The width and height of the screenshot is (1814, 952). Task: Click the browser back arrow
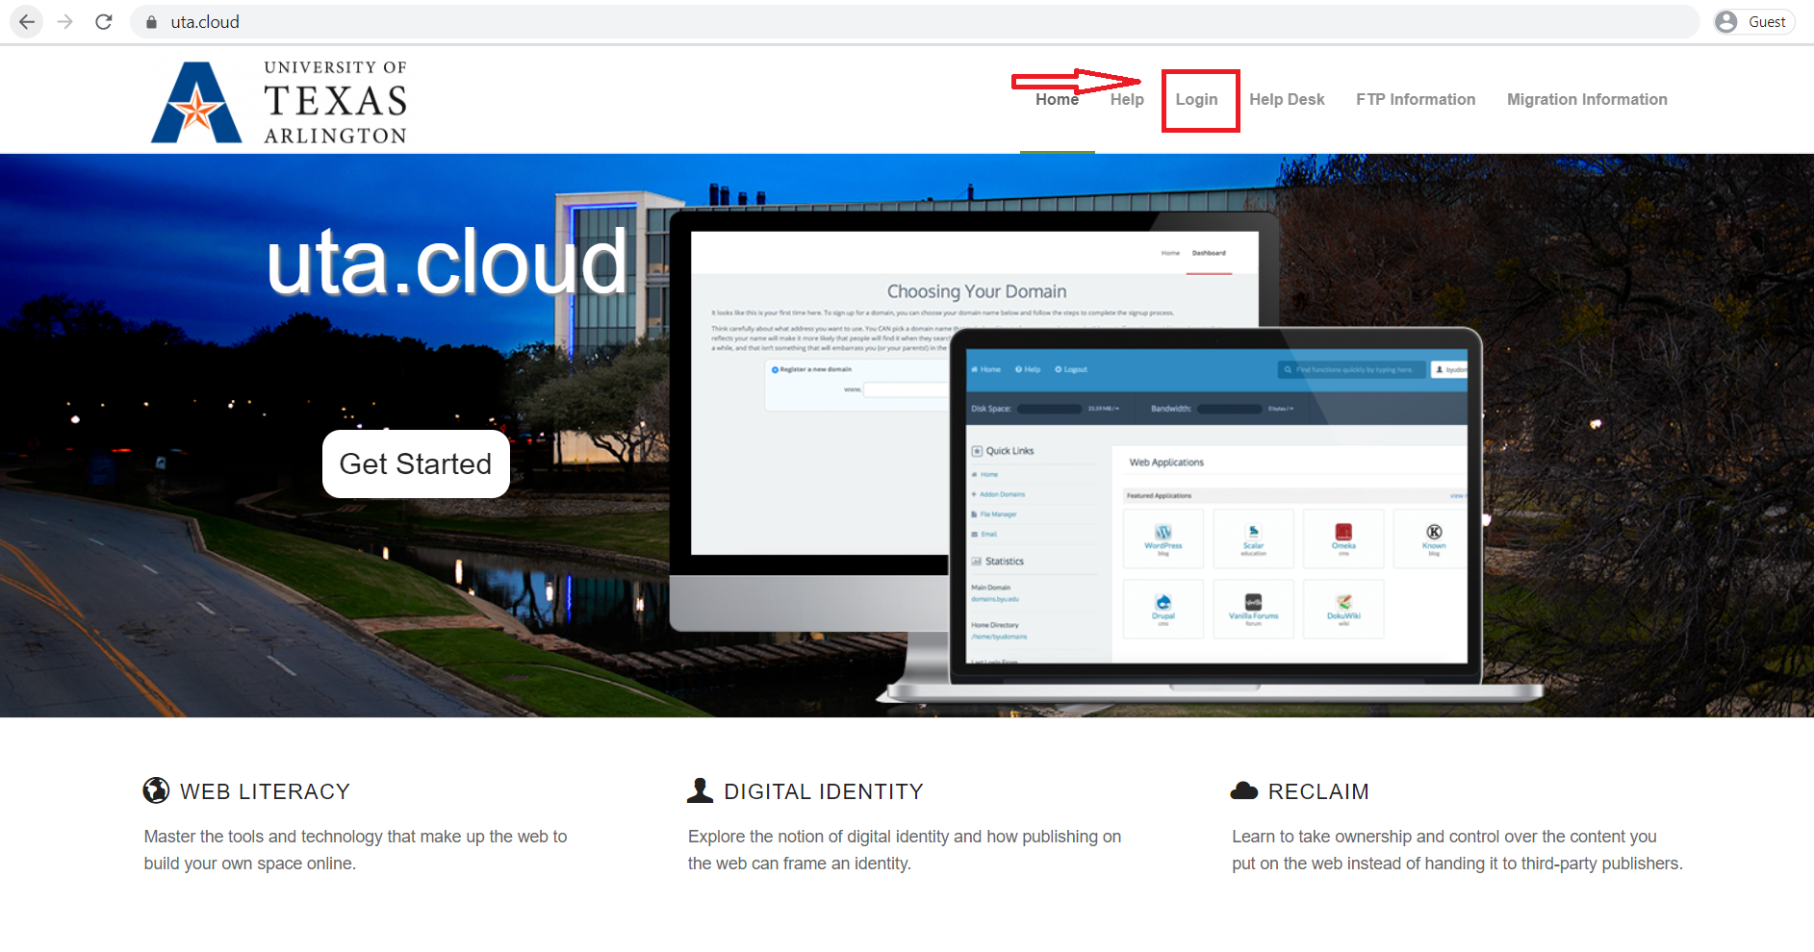(x=27, y=22)
